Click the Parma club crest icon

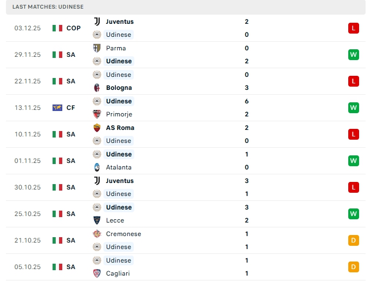(x=97, y=48)
